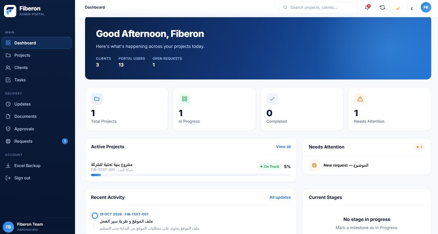Click All updates link
Image resolution: width=438 pixels, height=234 pixels.
tap(280, 197)
